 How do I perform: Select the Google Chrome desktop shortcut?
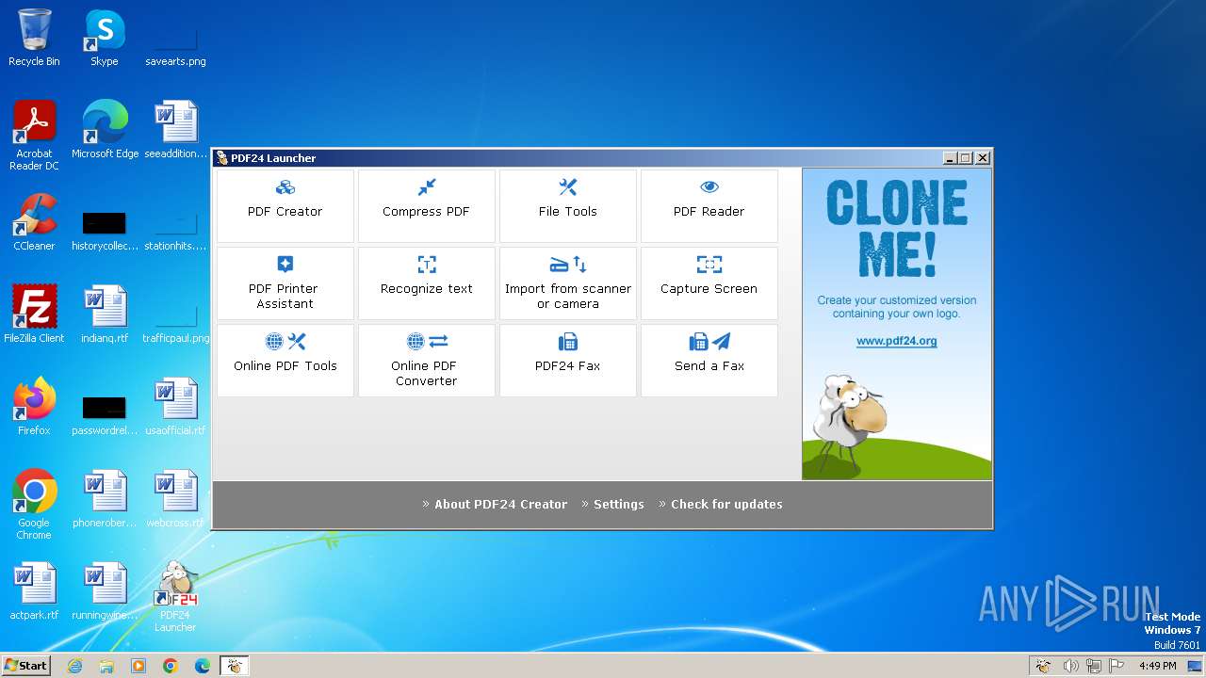click(34, 505)
